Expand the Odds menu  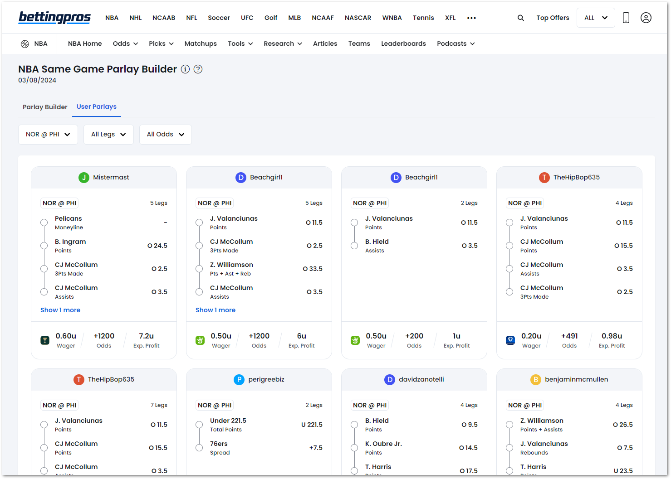pyautogui.click(x=125, y=44)
